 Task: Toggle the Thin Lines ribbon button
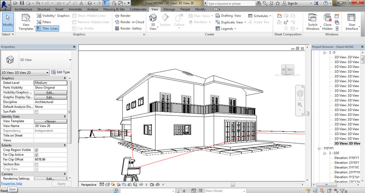(47, 28)
